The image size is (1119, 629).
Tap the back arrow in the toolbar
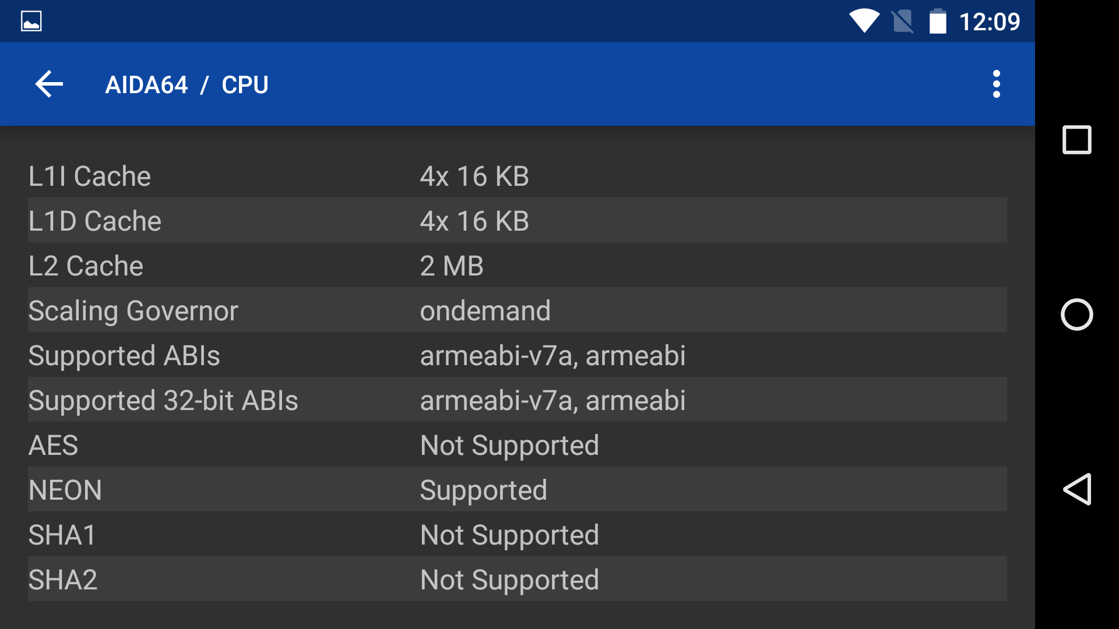pos(49,84)
